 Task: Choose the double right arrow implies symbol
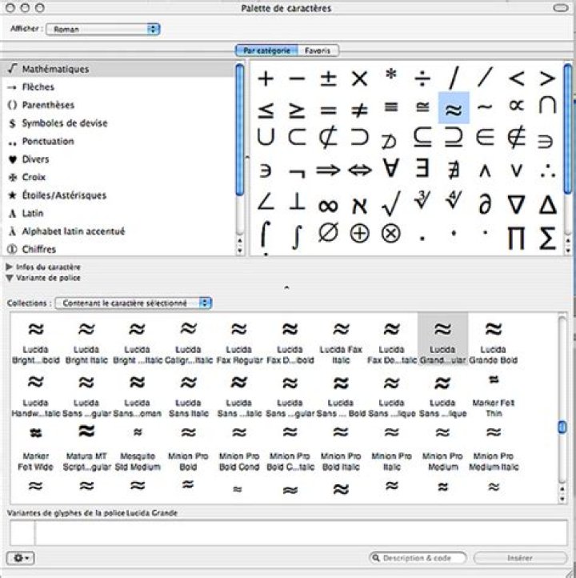tap(328, 170)
